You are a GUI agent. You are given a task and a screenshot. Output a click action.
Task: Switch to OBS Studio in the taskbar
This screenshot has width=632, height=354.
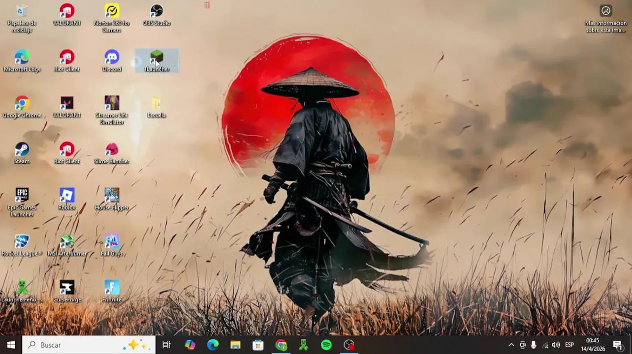pos(349,345)
